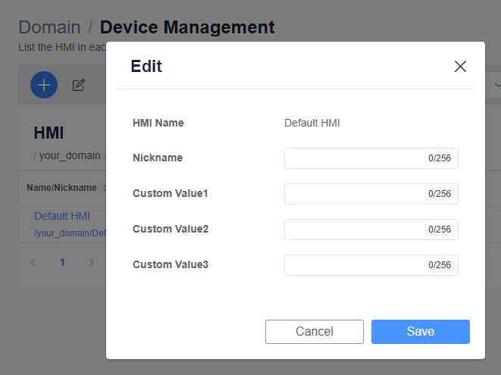Go to next page arrow
Screen dimensions: 501x375
click(92, 263)
